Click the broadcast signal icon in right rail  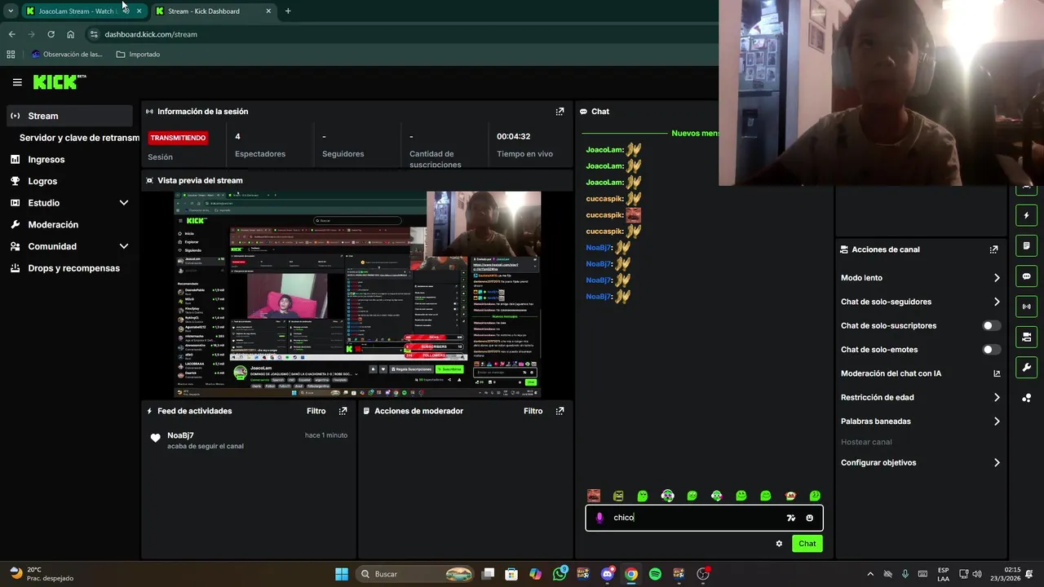[x=1026, y=307]
